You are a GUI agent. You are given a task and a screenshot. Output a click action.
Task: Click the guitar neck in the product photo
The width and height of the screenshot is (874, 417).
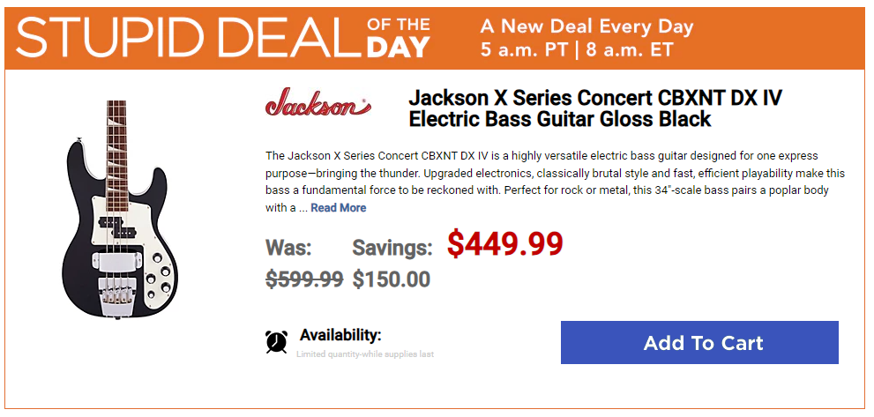tap(116, 148)
